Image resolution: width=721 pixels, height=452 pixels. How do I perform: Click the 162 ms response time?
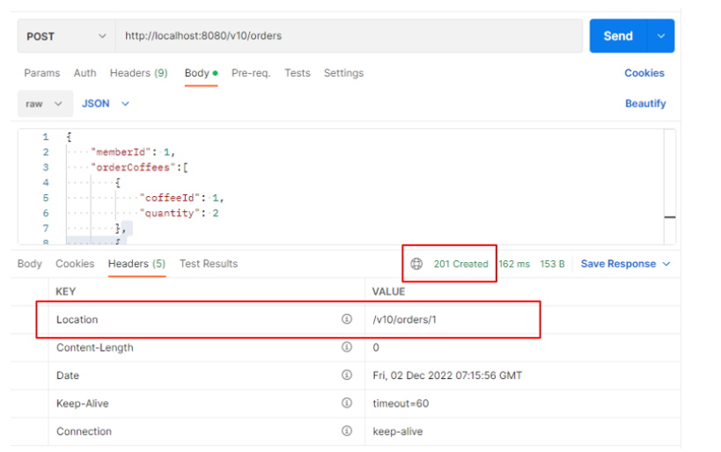click(514, 264)
